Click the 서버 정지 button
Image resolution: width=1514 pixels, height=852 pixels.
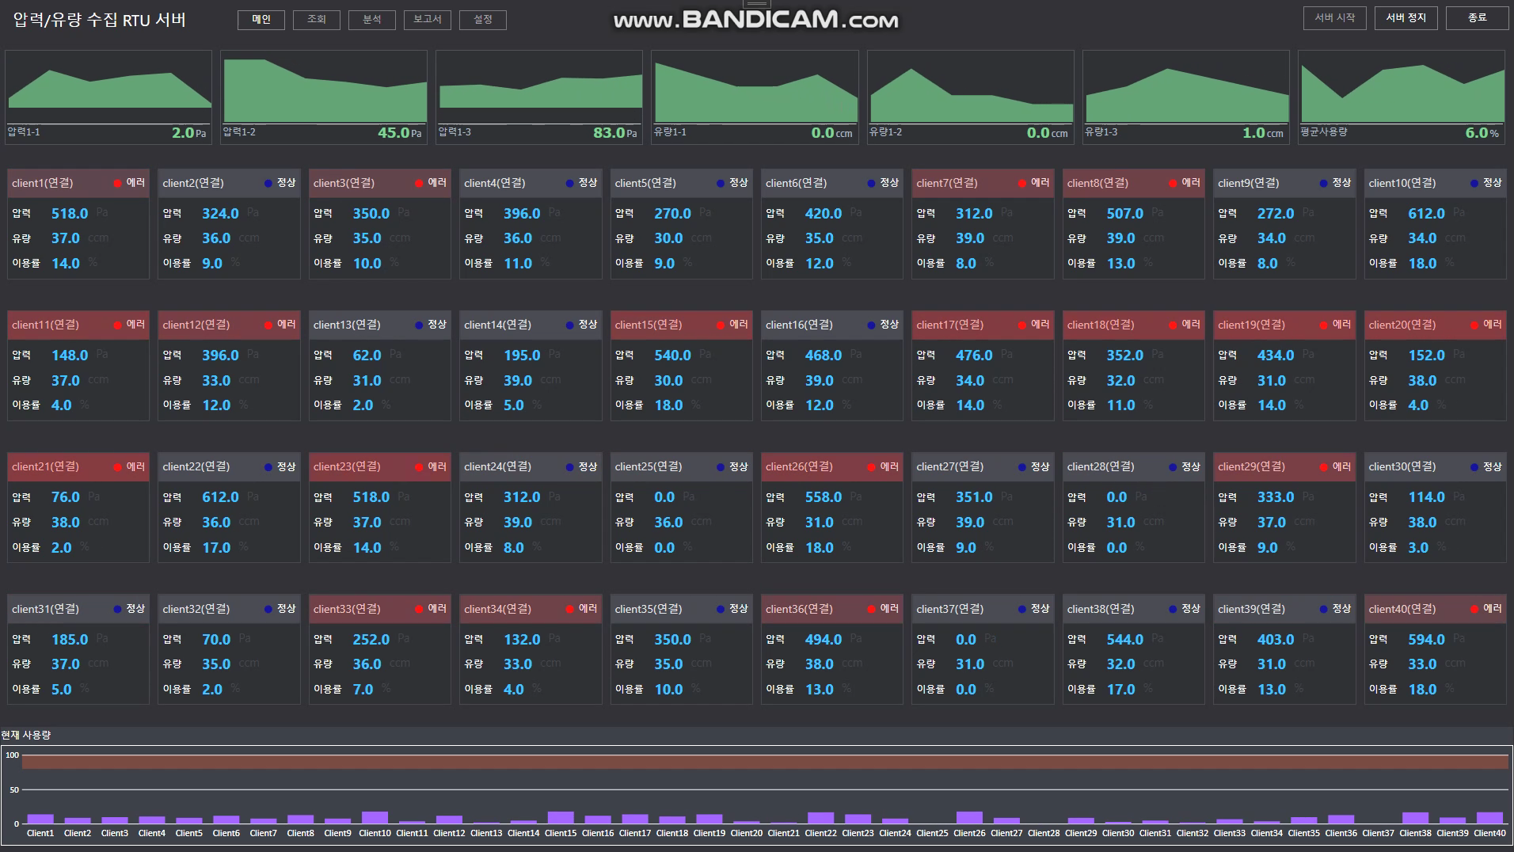coord(1406,18)
